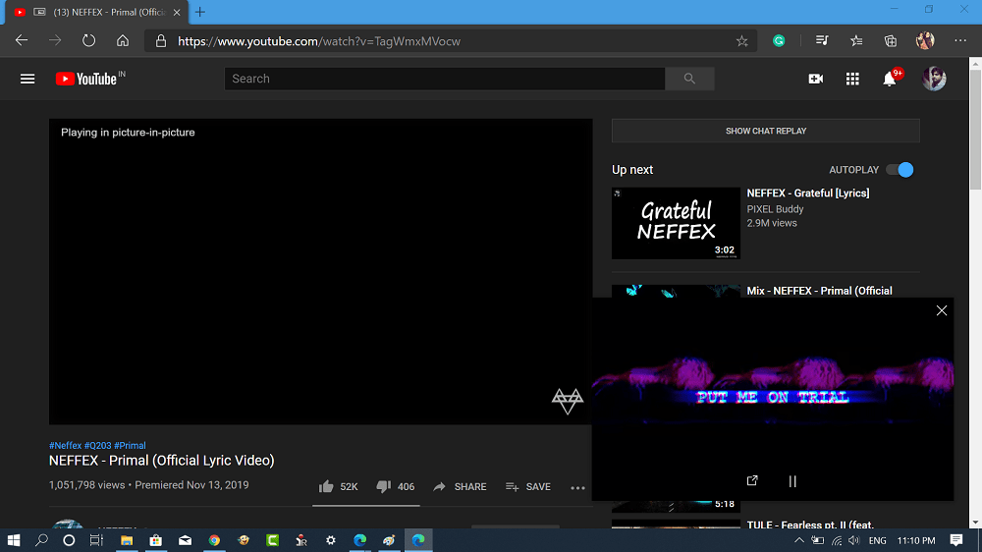Screen dimensions: 982x552
Task: Close the NEFFEX - Primal tab
Action: click(x=177, y=12)
